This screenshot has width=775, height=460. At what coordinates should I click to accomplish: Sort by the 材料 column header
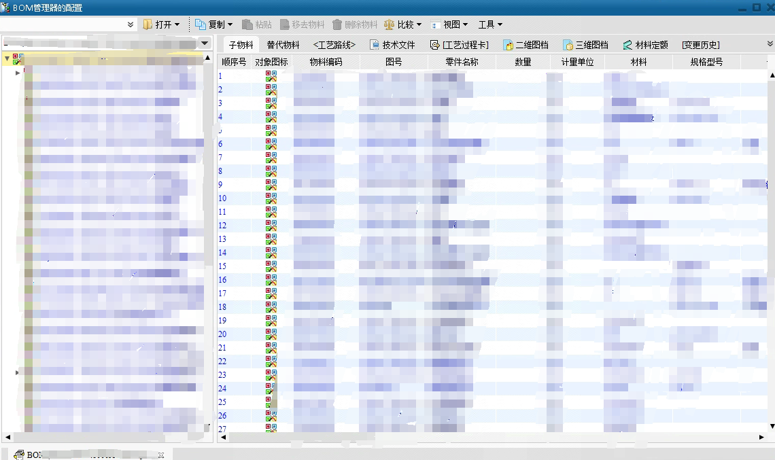coord(638,62)
